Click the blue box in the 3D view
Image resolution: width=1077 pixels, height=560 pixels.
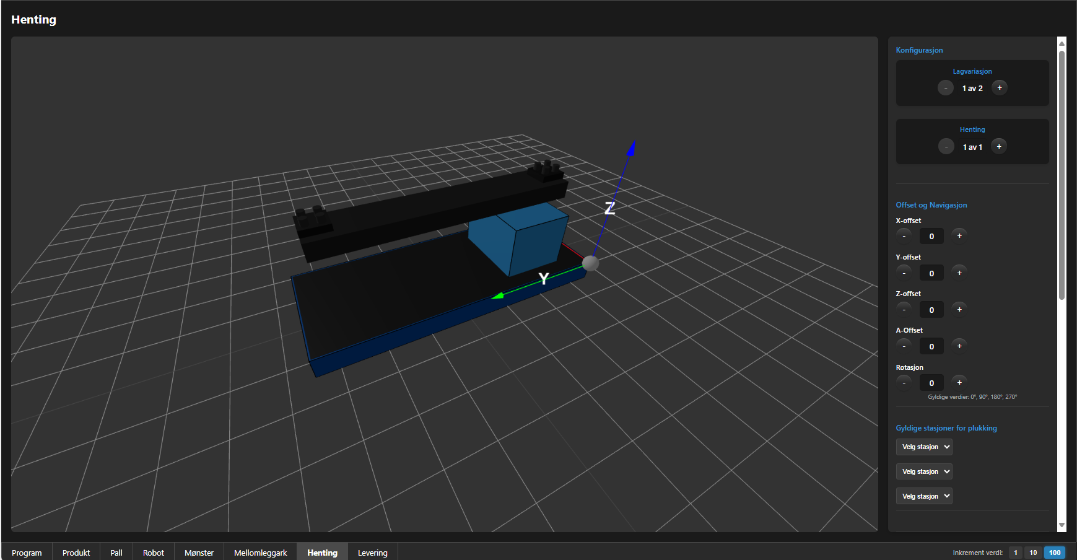tap(519, 238)
